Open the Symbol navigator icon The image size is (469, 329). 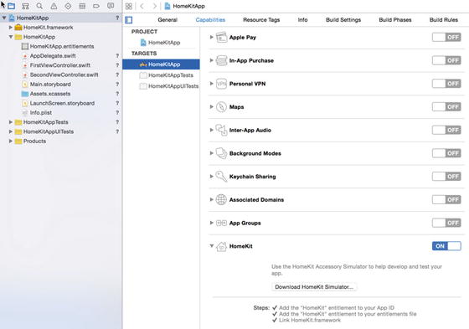coord(25,6)
